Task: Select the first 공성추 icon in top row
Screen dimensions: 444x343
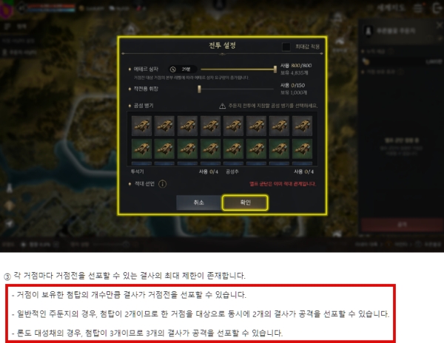Action: coord(233,126)
